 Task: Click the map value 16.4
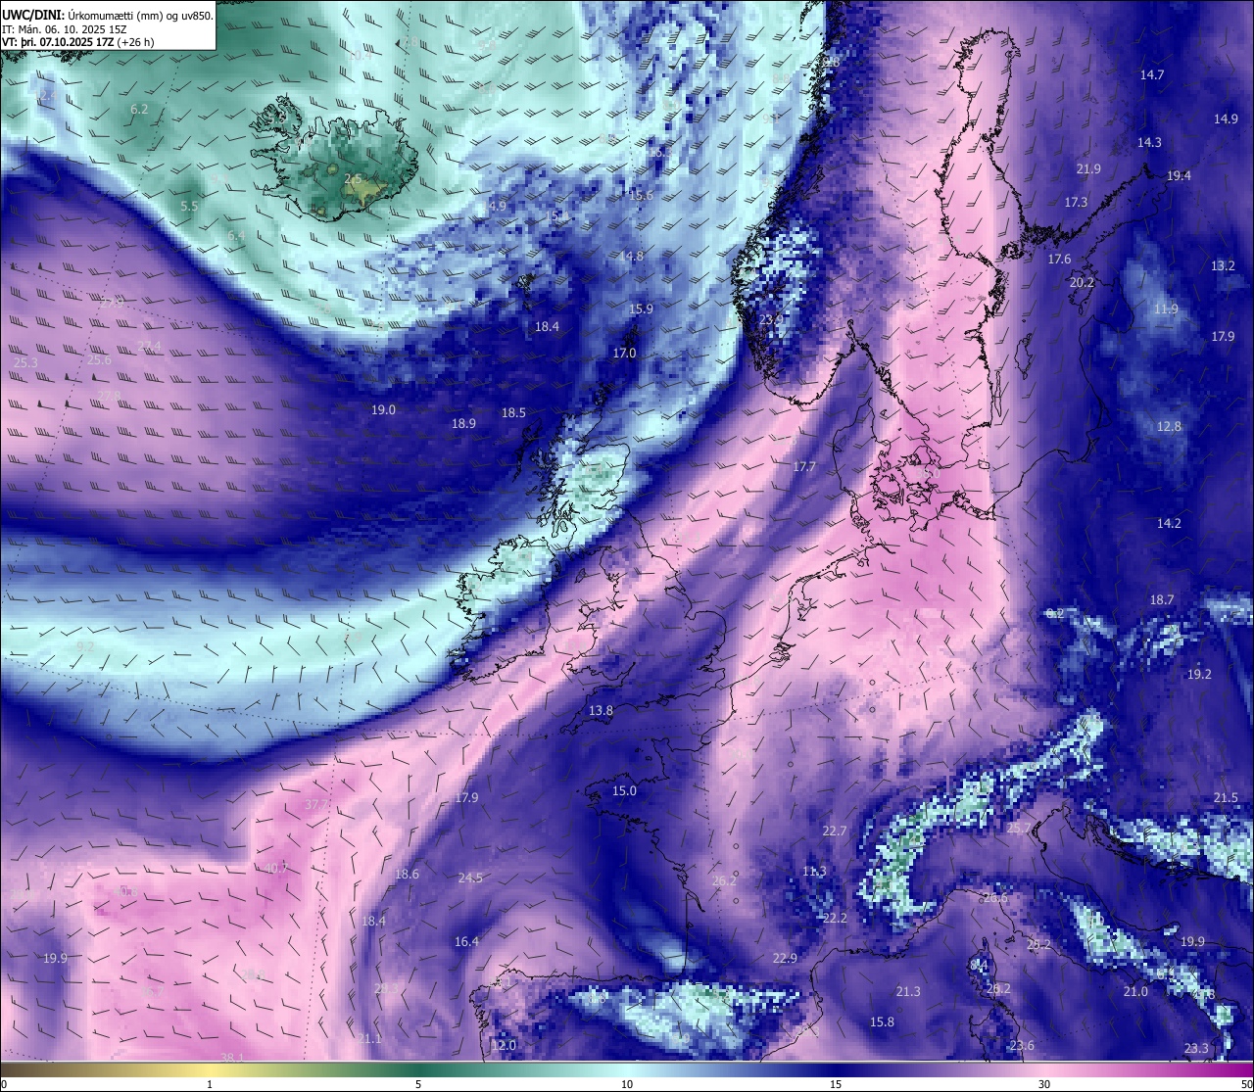[x=466, y=941]
